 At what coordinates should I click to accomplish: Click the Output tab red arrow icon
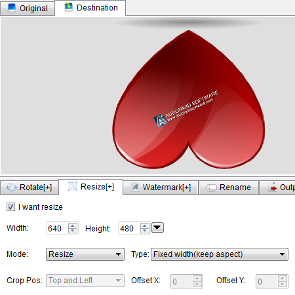click(273, 187)
